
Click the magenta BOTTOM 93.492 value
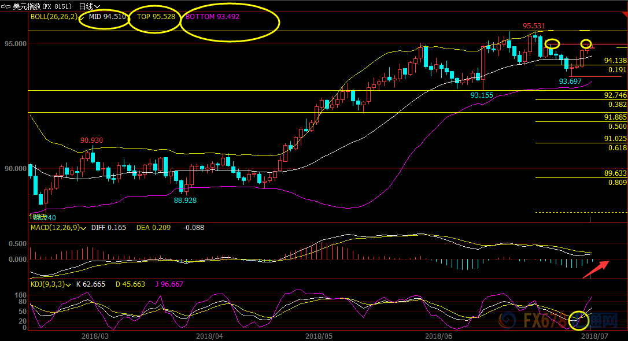coord(212,17)
